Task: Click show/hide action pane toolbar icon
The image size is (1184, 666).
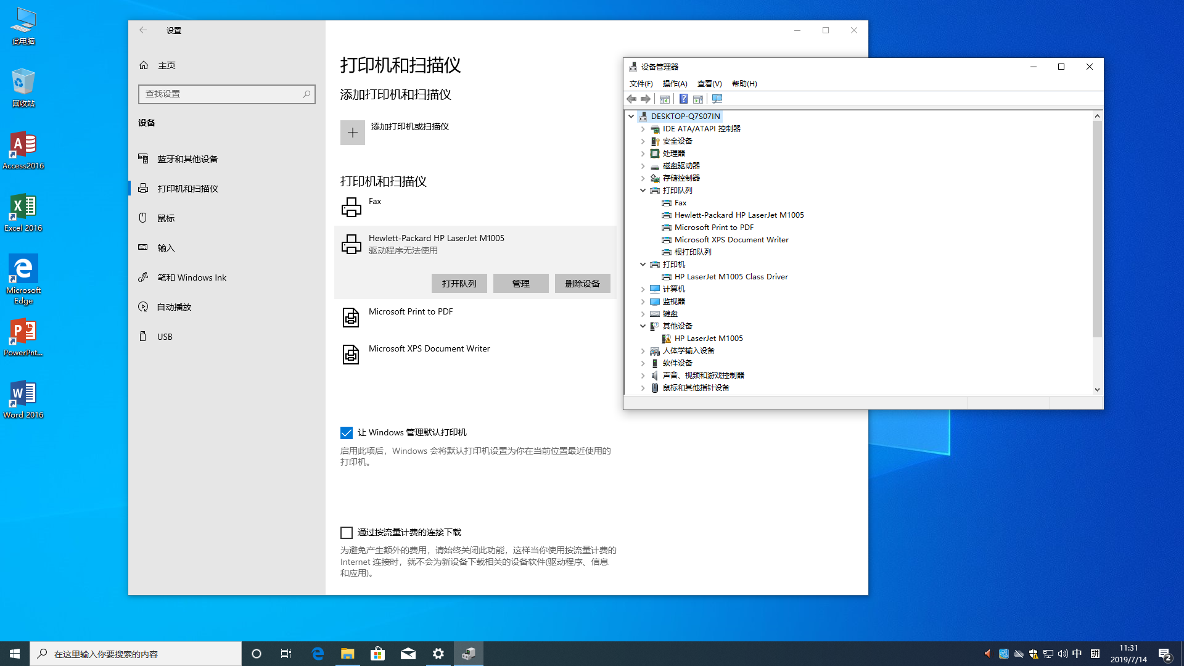Action: (x=698, y=99)
